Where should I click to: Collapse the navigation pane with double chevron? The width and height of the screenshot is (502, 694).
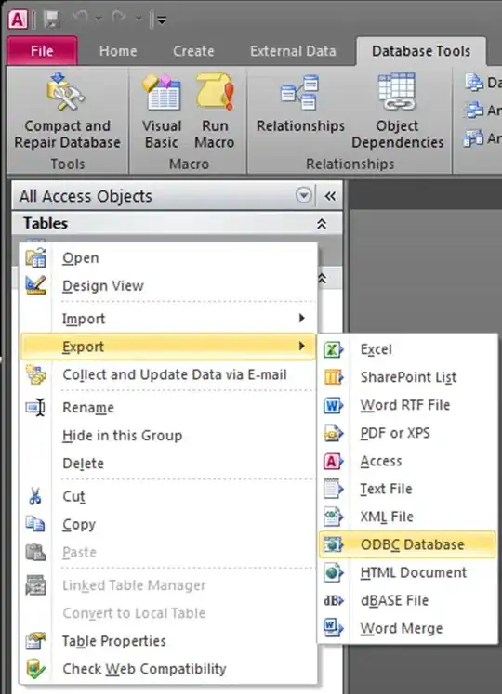click(x=330, y=196)
